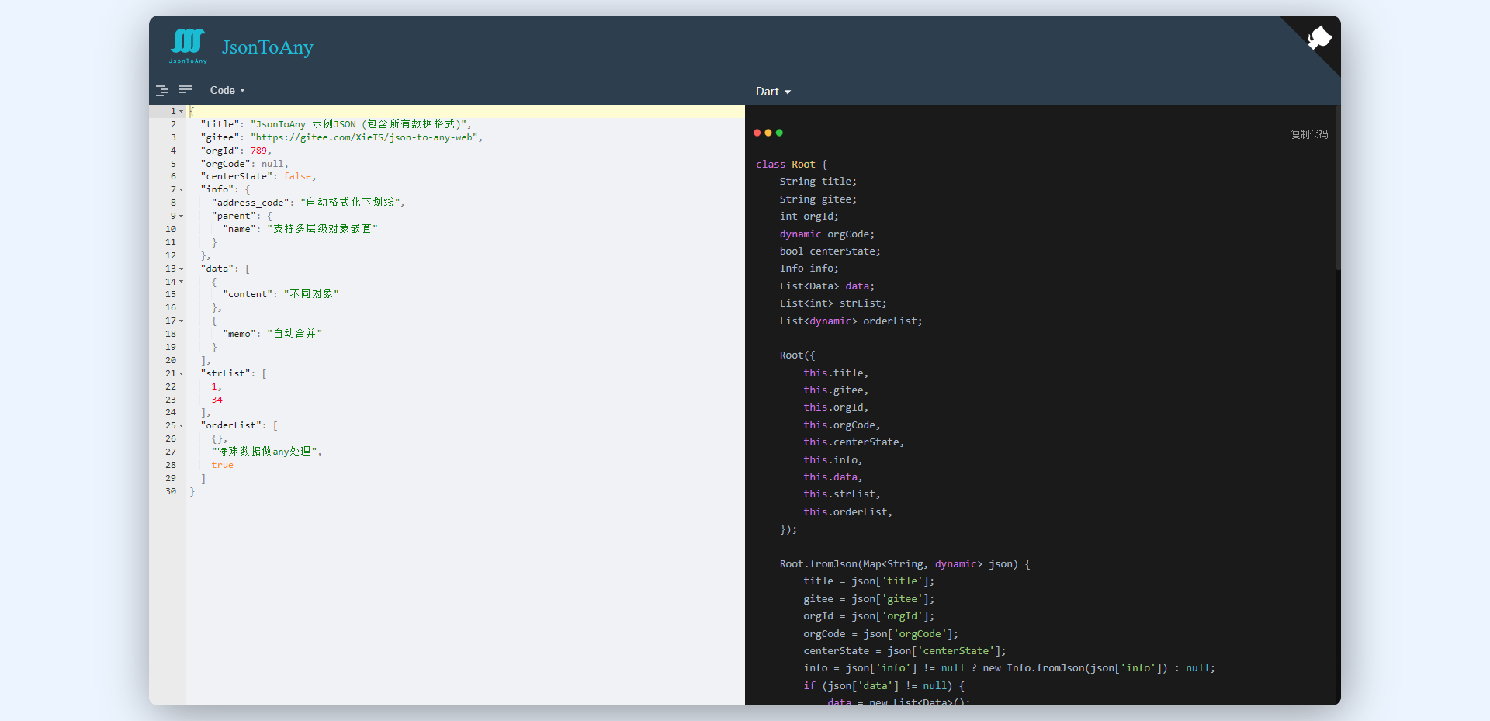1490x721 pixels.
Task: Click the "title" key in JSON editor
Action: coord(219,124)
